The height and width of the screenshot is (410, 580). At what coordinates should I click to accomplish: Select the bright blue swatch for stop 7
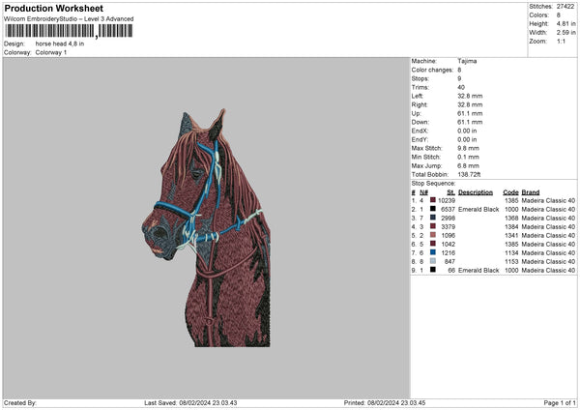click(x=432, y=252)
